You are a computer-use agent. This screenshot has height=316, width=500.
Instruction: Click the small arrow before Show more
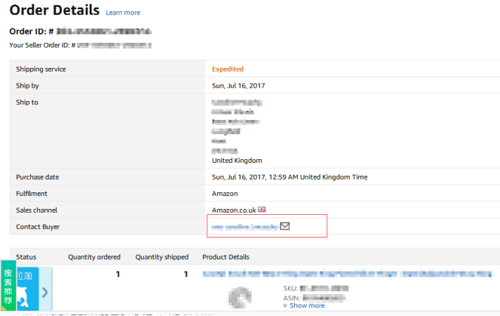[285, 305]
